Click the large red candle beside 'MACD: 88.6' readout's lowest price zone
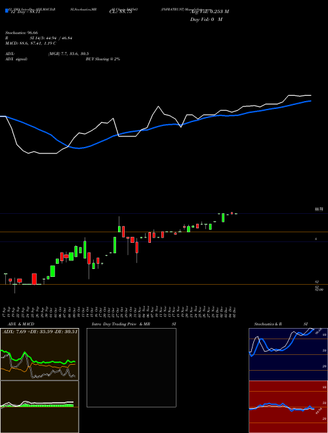The height and width of the screenshot is (433, 328). [x=34, y=279]
